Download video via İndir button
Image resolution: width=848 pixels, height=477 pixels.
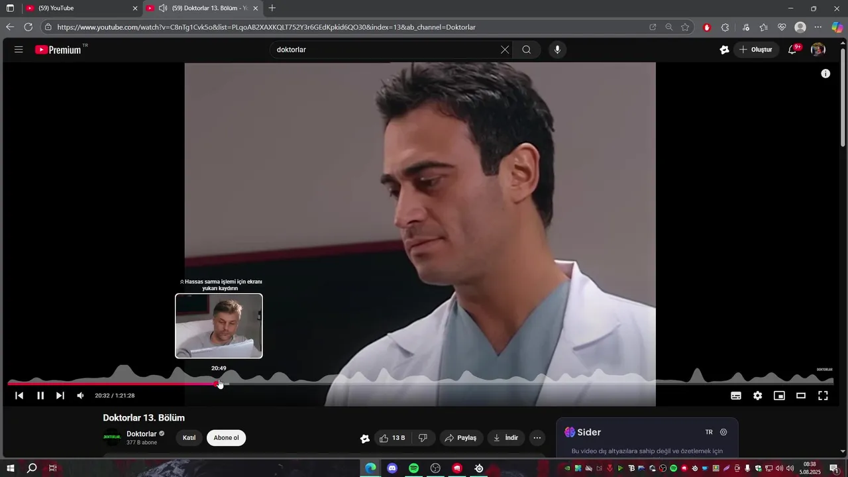[506, 438]
